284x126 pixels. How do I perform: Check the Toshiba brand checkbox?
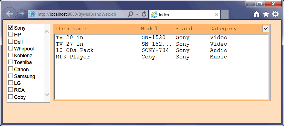pos(11,62)
